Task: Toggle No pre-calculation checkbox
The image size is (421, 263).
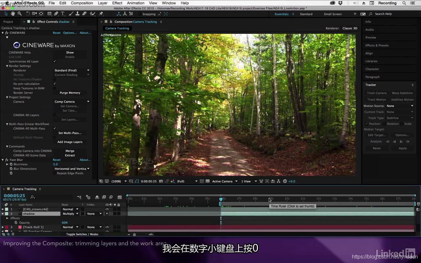Action: point(55,84)
